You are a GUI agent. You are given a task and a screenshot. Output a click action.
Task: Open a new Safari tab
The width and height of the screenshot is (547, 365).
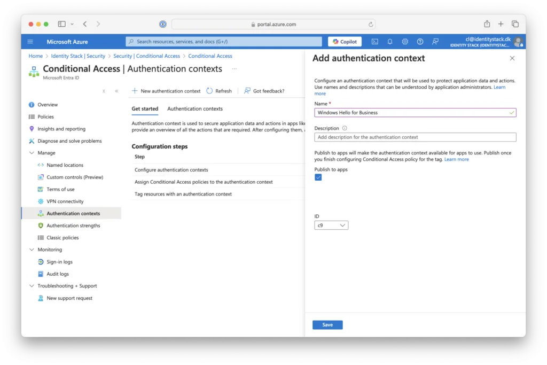point(501,24)
